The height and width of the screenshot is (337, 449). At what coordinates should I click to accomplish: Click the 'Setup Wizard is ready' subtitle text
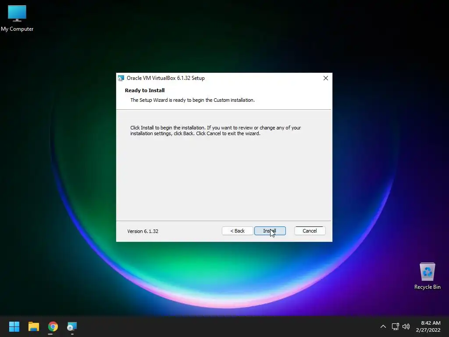192,100
